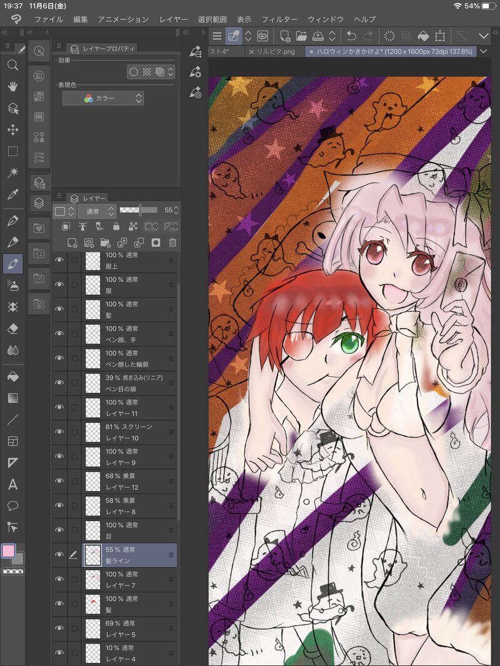Click レイヤープロパティ palette tab

click(103, 49)
